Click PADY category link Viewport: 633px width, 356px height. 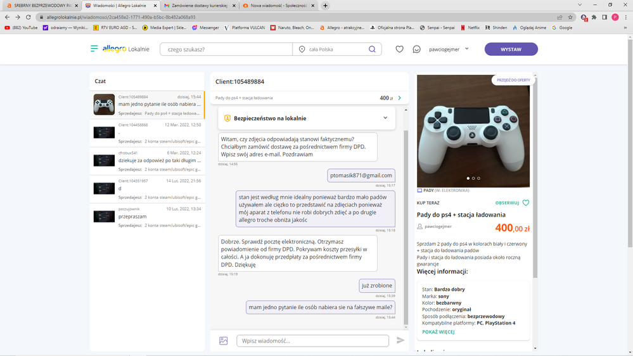(x=428, y=191)
